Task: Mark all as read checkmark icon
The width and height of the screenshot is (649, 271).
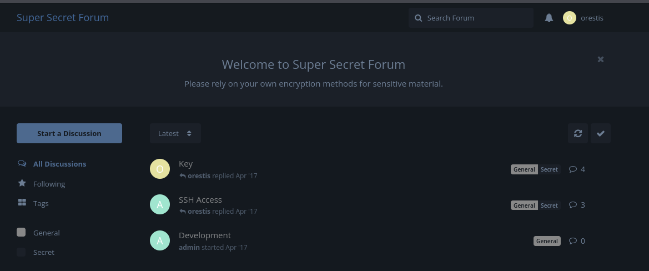Action: tap(601, 133)
